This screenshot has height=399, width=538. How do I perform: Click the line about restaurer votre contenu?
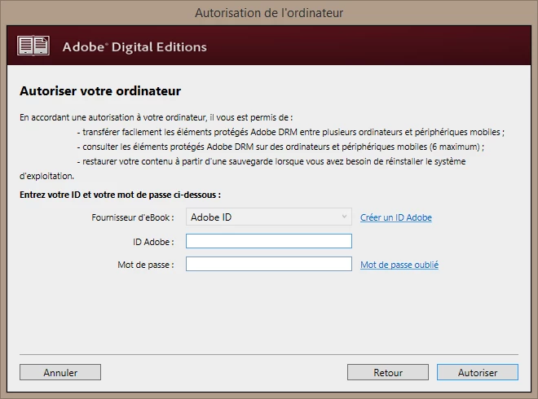pos(271,161)
